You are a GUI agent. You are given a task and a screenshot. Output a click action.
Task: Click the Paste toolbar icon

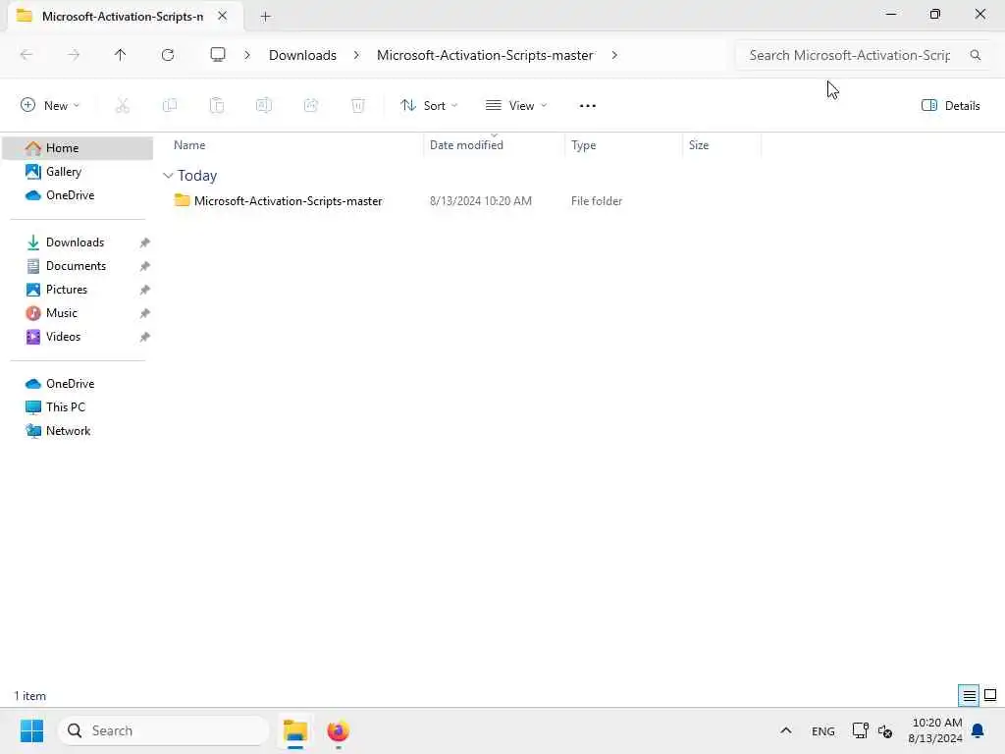pos(217,105)
